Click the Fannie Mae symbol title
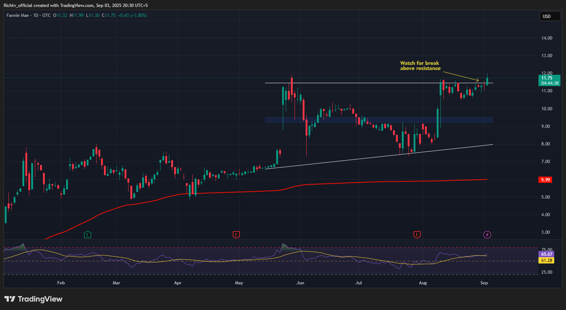This screenshot has width=566, height=310. 18,15
